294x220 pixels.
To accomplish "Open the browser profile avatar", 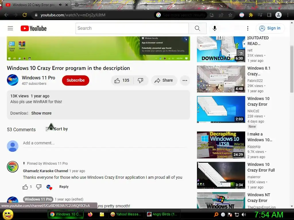I will click(278, 15).
